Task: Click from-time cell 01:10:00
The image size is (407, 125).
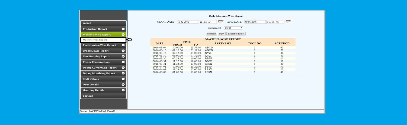Action: tap(178, 50)
